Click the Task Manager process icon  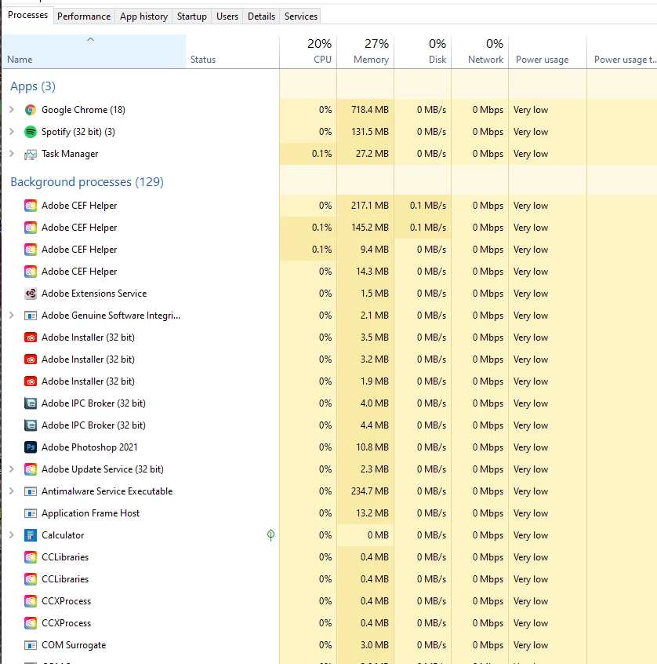tap(31, 154)
